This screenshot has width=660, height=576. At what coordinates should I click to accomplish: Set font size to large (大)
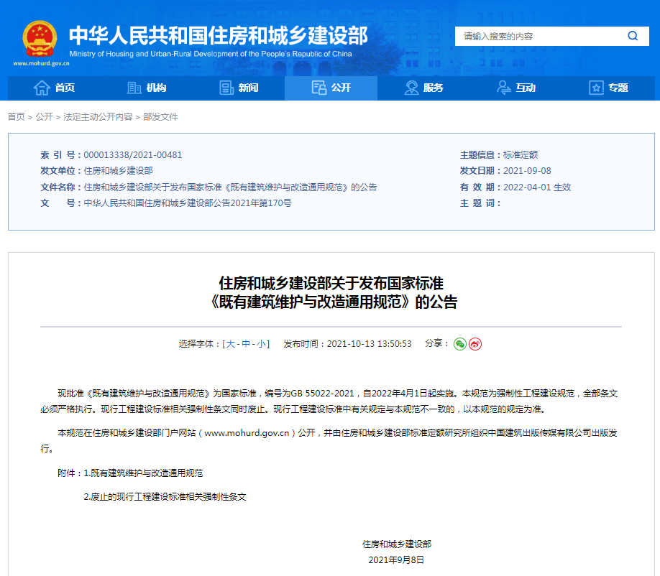pos(231,344)
